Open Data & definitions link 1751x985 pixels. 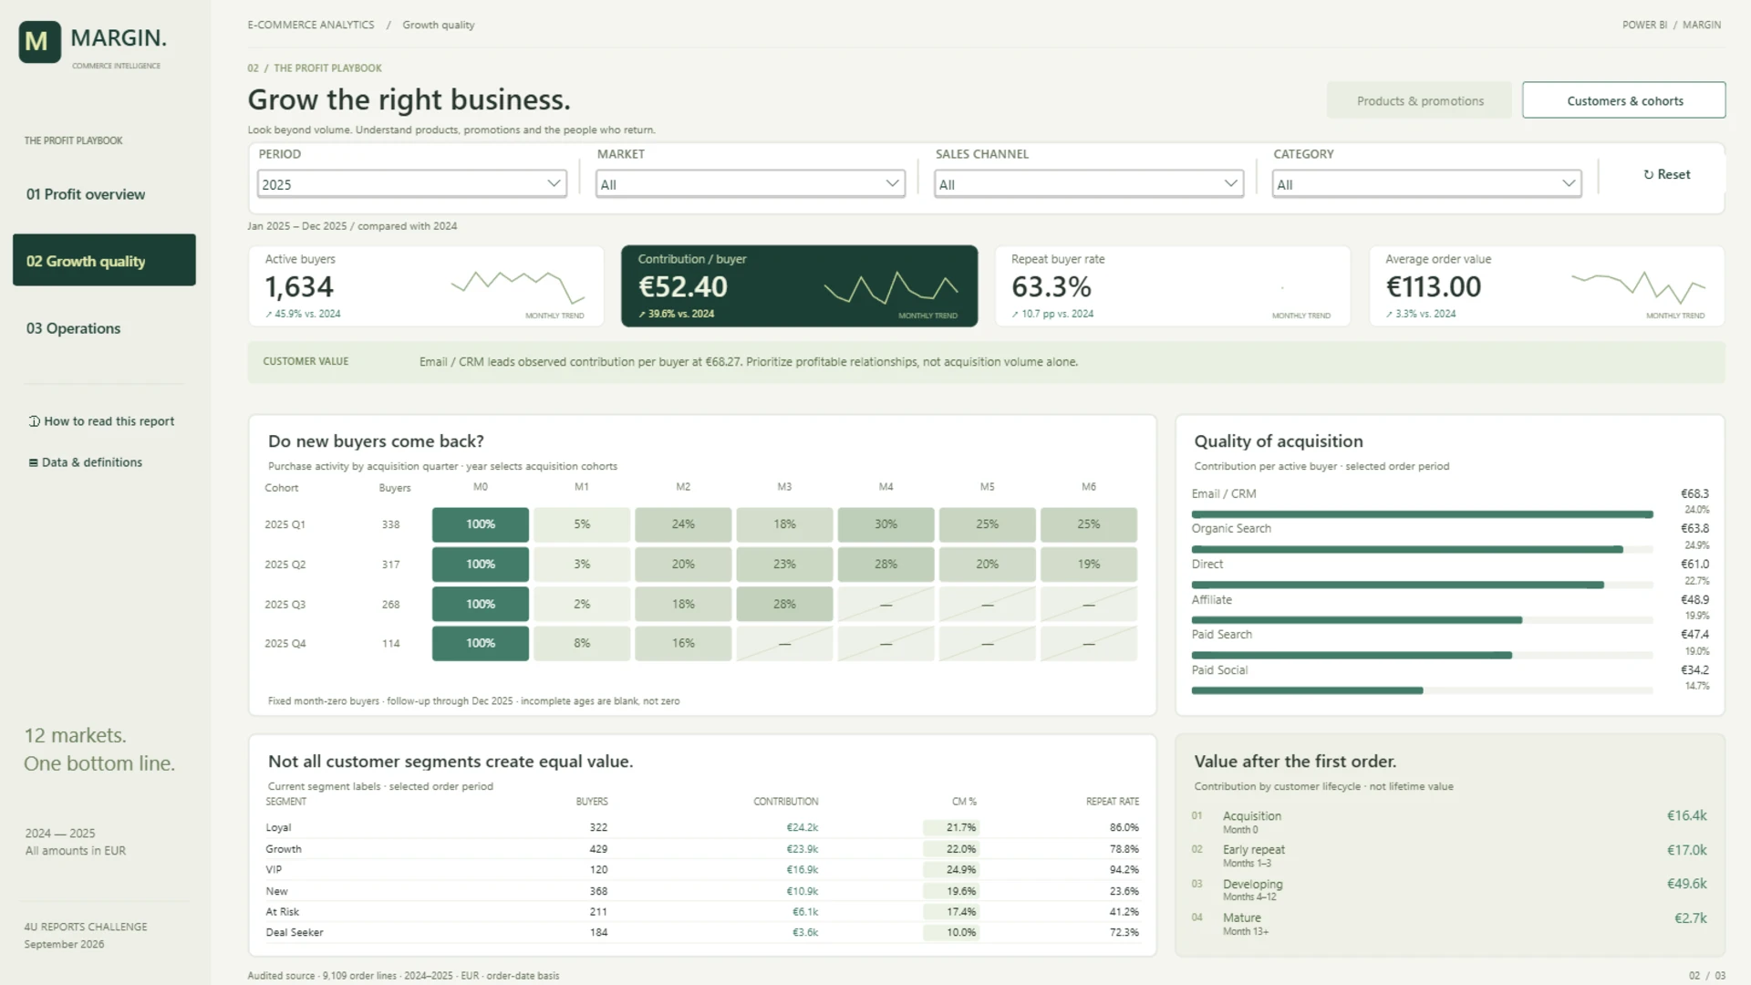[x=86, y=462]
